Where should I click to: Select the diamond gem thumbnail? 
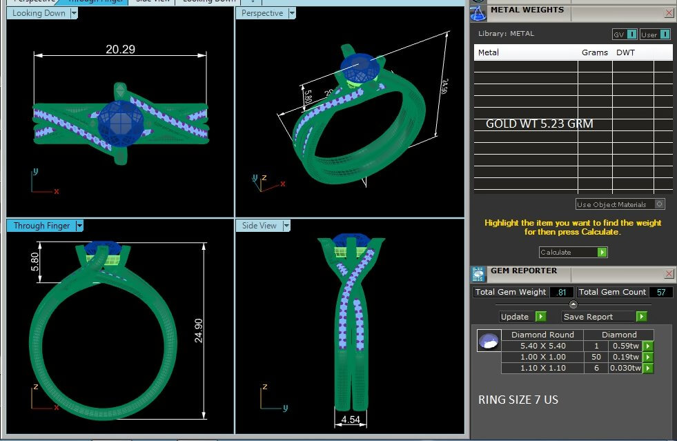[489, 341]
